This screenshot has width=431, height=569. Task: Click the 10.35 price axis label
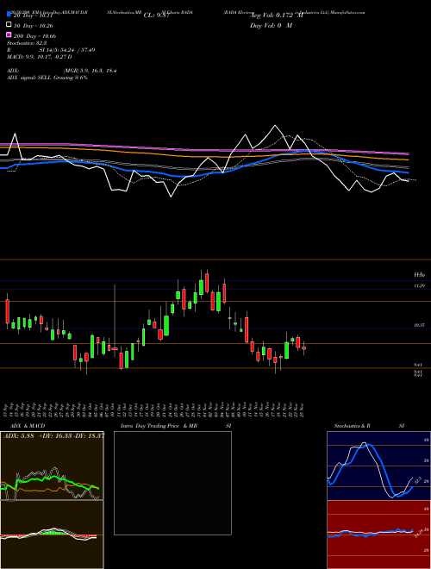tap(420, 326)
